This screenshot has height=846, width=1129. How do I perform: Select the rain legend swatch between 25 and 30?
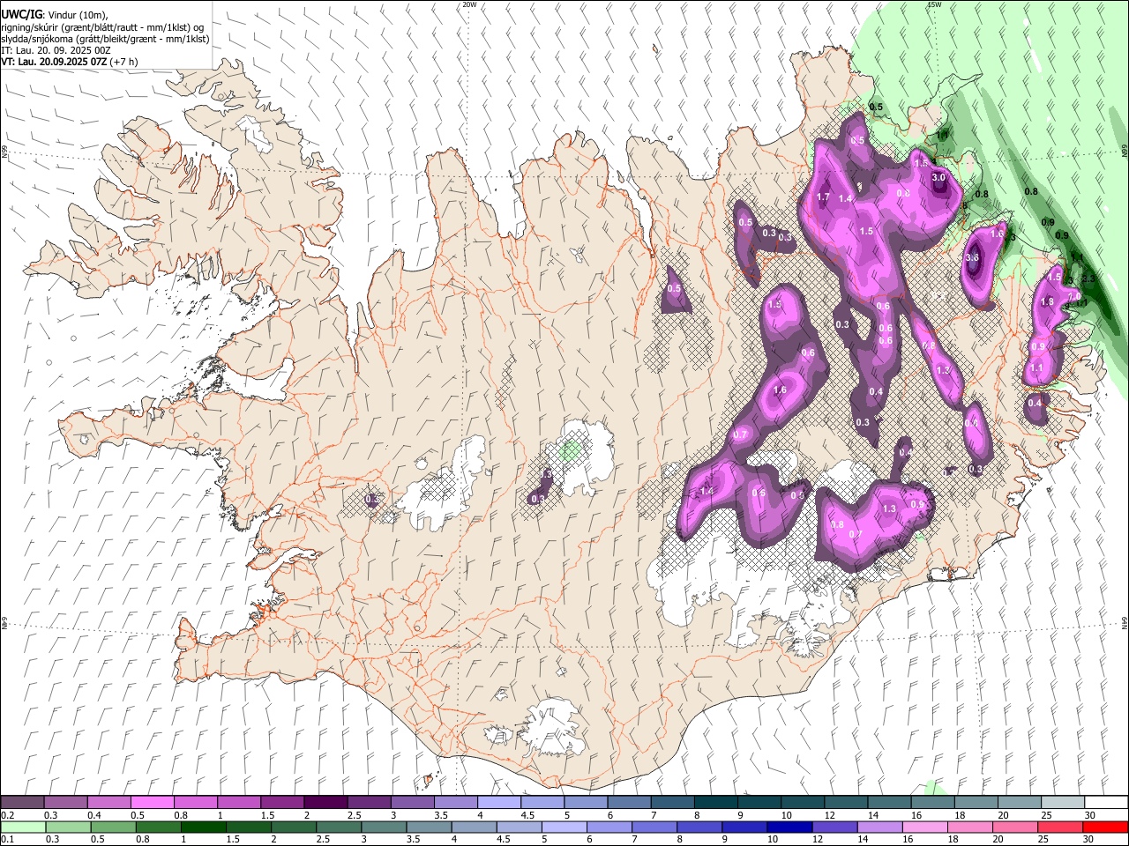1058,827
